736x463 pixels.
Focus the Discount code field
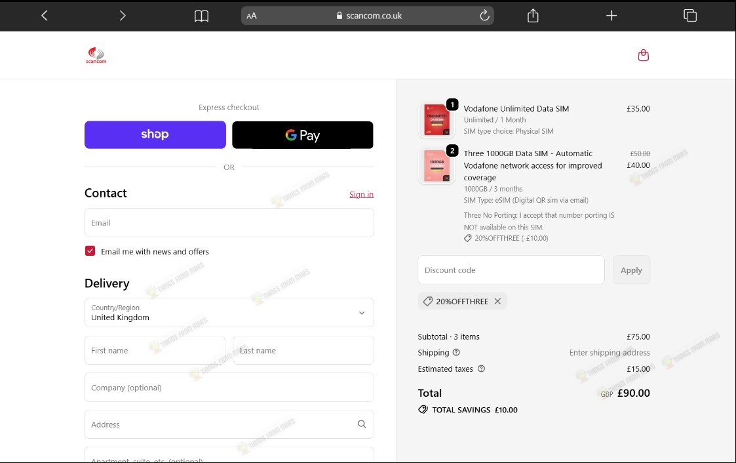pos(511,270)
